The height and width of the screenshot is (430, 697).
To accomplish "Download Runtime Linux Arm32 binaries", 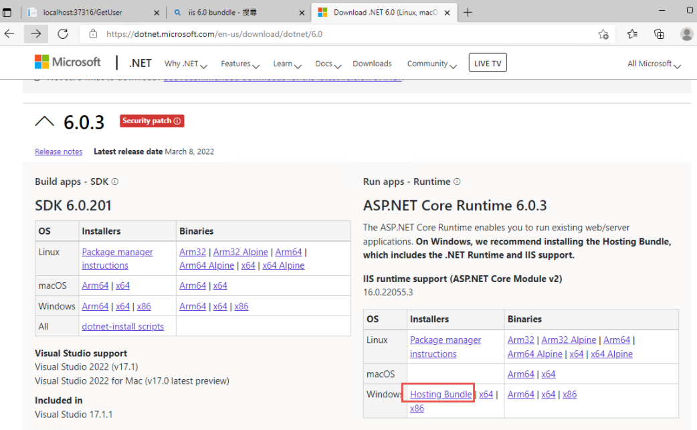I will point(521,340).
